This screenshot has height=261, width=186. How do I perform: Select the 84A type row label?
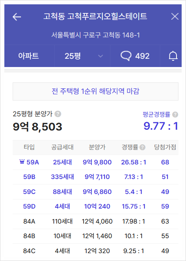click(29, 222)
